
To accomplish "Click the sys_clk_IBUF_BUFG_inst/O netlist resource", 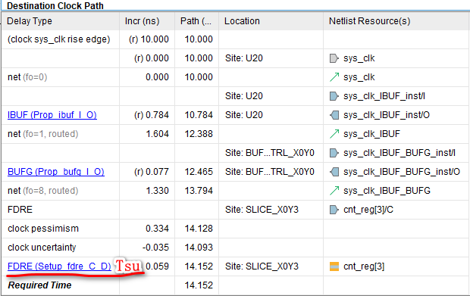I will coord(402,172).
